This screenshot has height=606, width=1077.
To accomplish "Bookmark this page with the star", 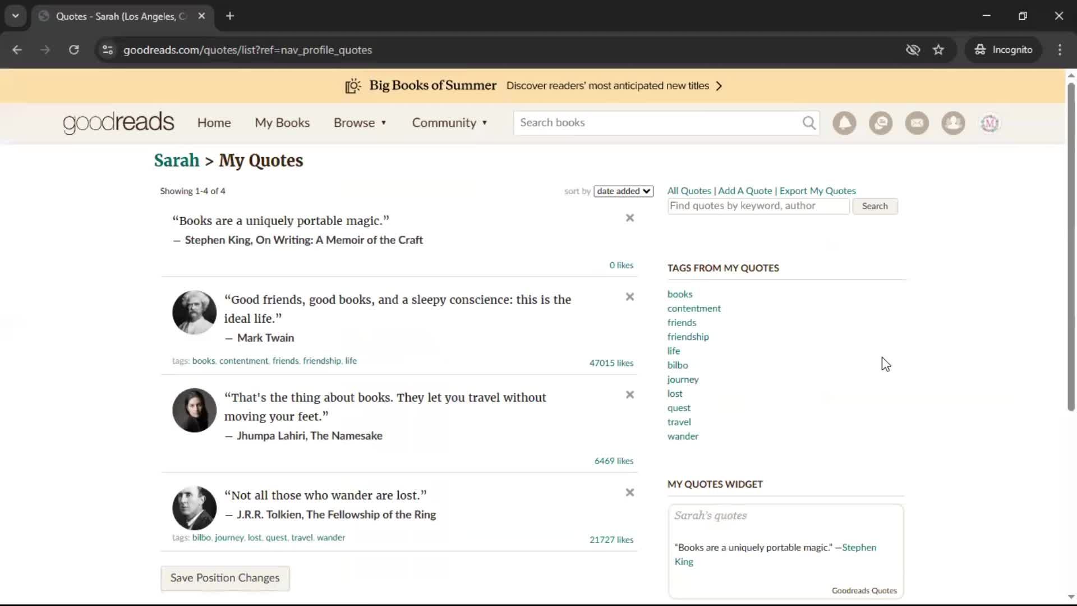I will [x=938, y=49].
